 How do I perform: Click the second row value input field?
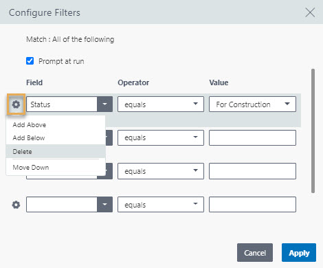[x=252, y=137]
